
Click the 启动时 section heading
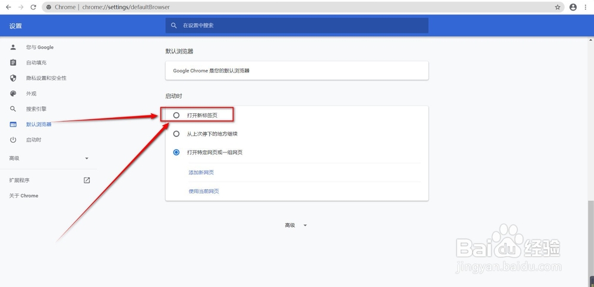[x=173, y=96]
